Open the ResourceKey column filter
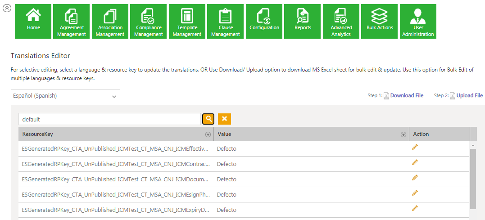This screenshot has width=485, height=220. (208, 135)
